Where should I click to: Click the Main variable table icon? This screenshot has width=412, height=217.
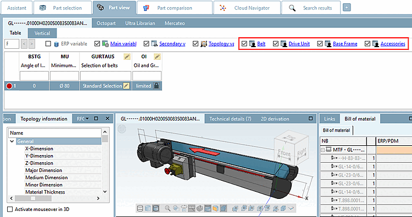(105, 44)
